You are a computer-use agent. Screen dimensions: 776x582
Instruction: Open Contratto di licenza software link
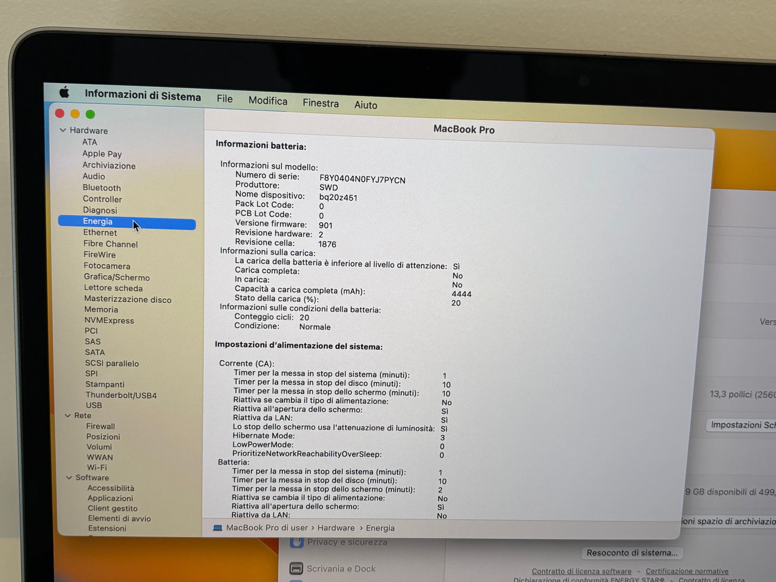point(582,571)
